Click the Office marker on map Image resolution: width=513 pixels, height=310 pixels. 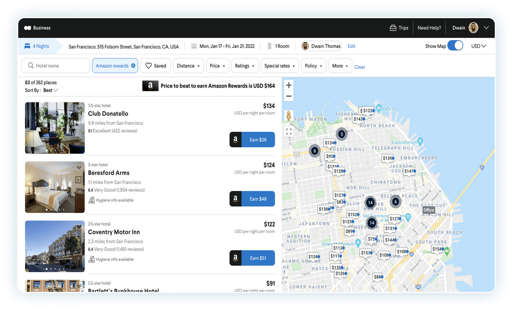[x=429, y=210]
